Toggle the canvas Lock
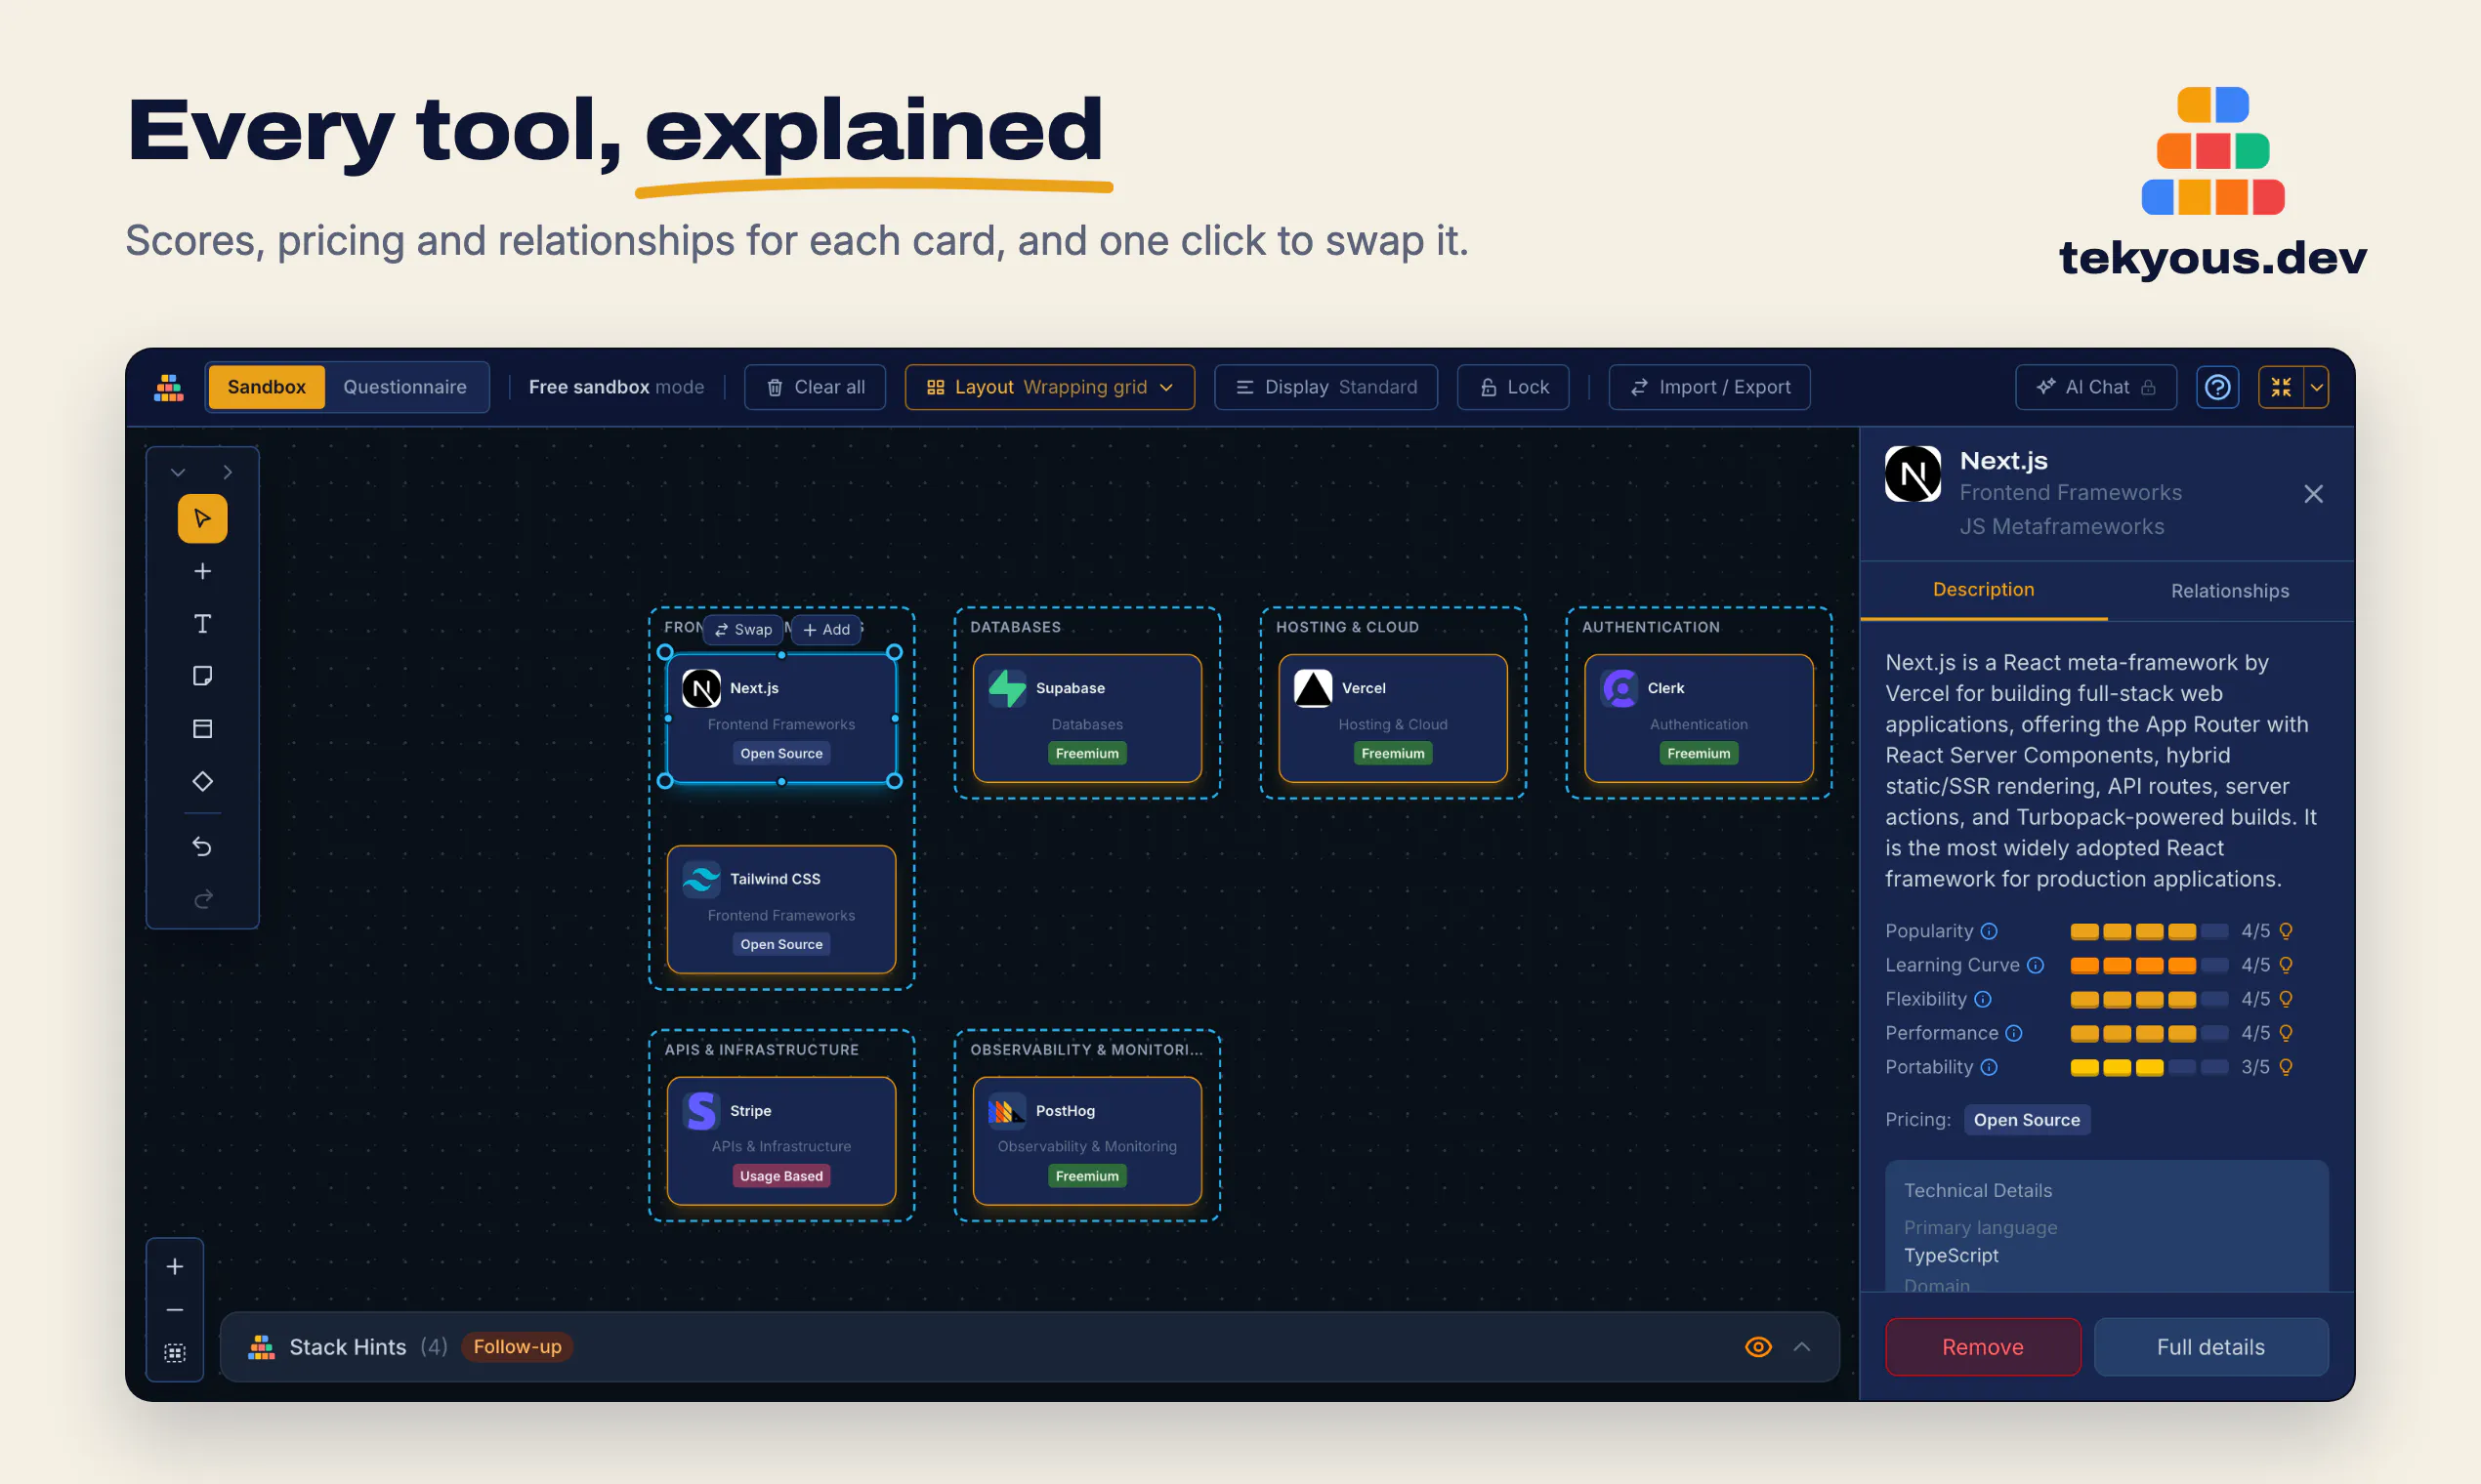Image resolution: width=2481 pixels, height=1484 pixels. [x=1513, y=387]
